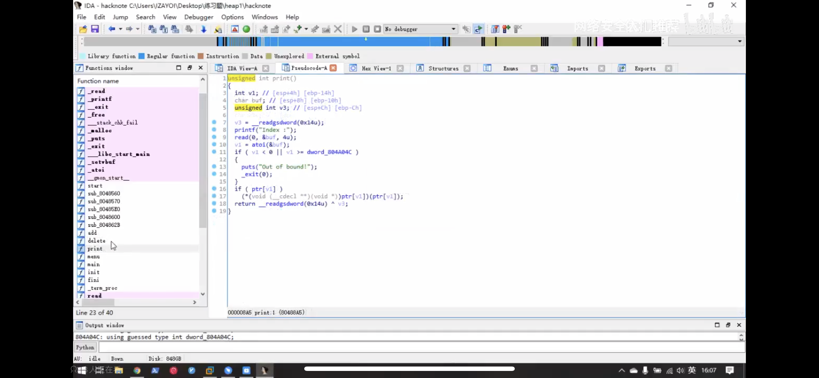Image resolution: width=819 pixels, height=378 pixels.
Task: Click the green circle toolbar icon
Action: point(246,29)
